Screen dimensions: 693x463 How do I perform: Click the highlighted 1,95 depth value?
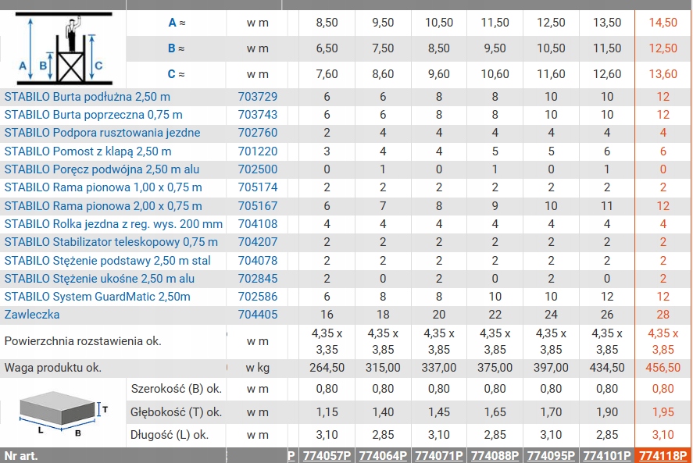[663, 412]
